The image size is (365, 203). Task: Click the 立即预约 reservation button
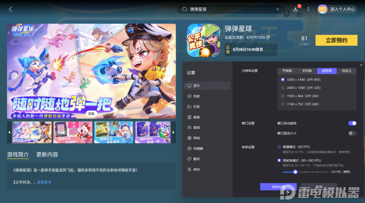pyautogui.click(x=336, y=40)
